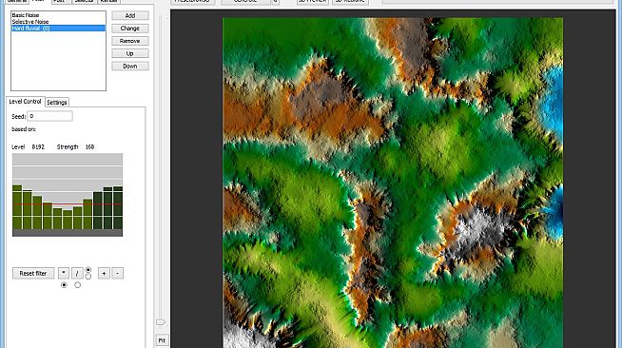The width and height of the screenshot is (622, 348).
Task: Click the plus (+) button
Action: coord(104,274)
